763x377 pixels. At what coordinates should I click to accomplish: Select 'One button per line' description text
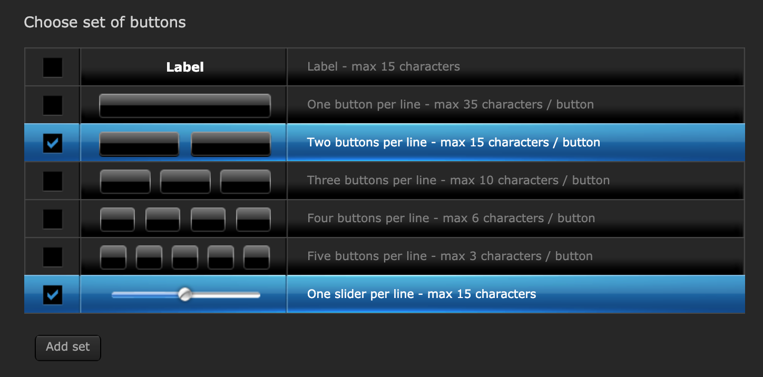tap(450, 105)
